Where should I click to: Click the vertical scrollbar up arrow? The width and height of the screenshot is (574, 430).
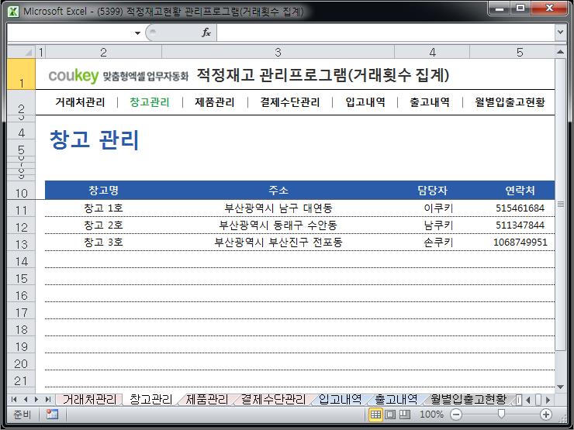[560, 52]
